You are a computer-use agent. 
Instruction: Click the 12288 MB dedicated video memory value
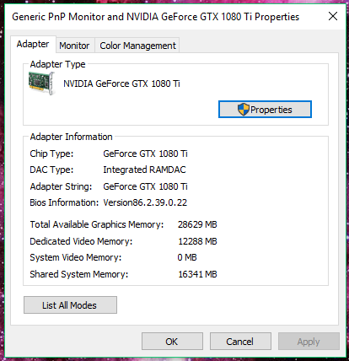point(197,241)
